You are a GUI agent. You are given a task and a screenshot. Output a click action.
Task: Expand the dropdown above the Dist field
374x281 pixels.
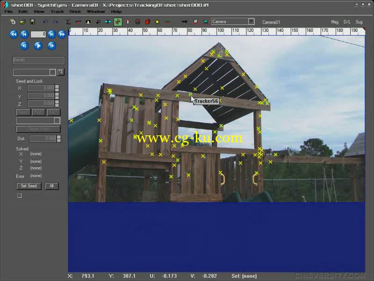click(57, 120)
